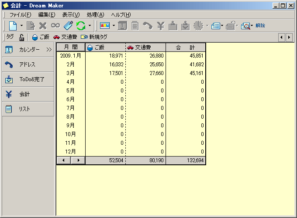Expand the >> chevron beside カレンダー

coord(49,50)
